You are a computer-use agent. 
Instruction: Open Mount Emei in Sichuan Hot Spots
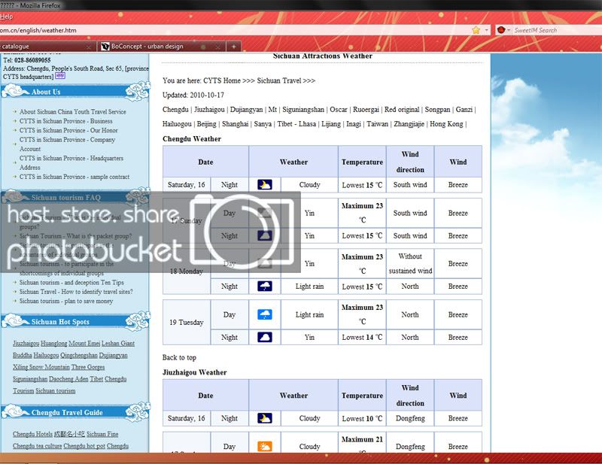[x=84, y=344]
